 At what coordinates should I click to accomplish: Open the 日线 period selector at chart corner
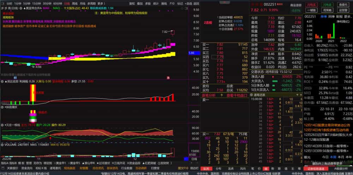coord(194,159)
